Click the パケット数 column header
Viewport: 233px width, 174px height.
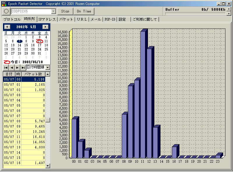click(x=33, y=74)
